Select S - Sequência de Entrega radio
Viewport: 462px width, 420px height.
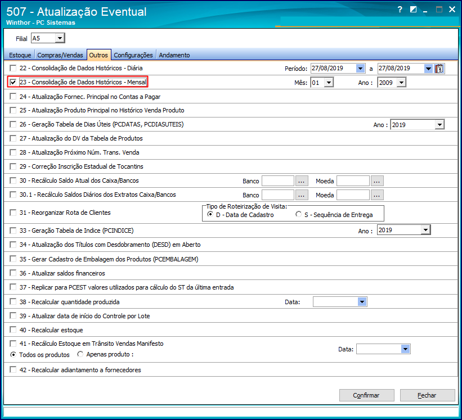point(298,215)
